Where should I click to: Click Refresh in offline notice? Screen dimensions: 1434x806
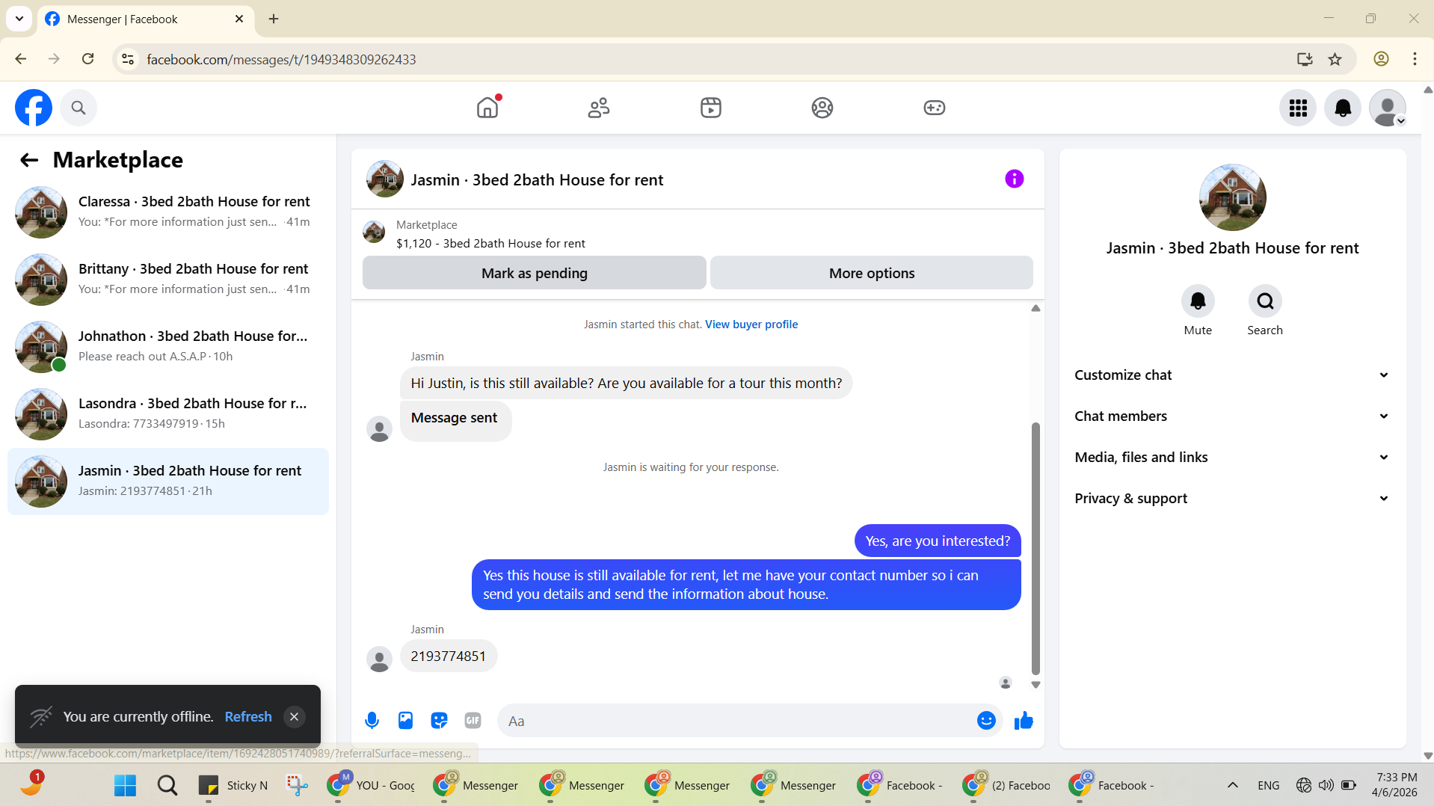pos(248,716)
